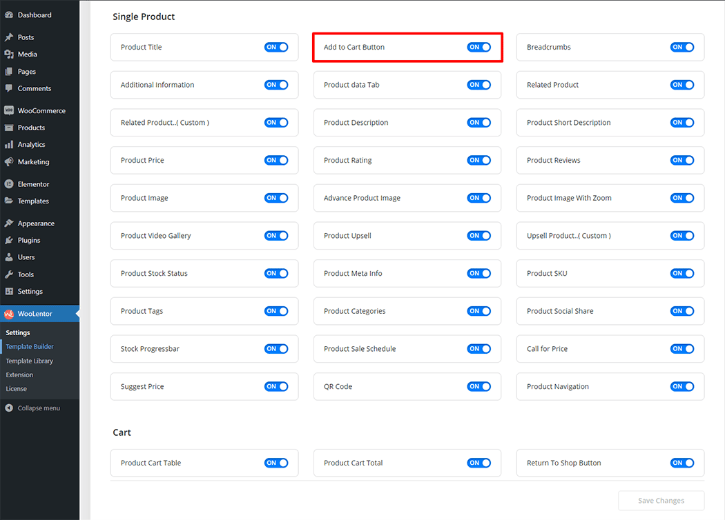The height and width of the screenshot is (520, 725).
Task: Disable the Add to Cart Button toggle
Action: click(478, 48)
